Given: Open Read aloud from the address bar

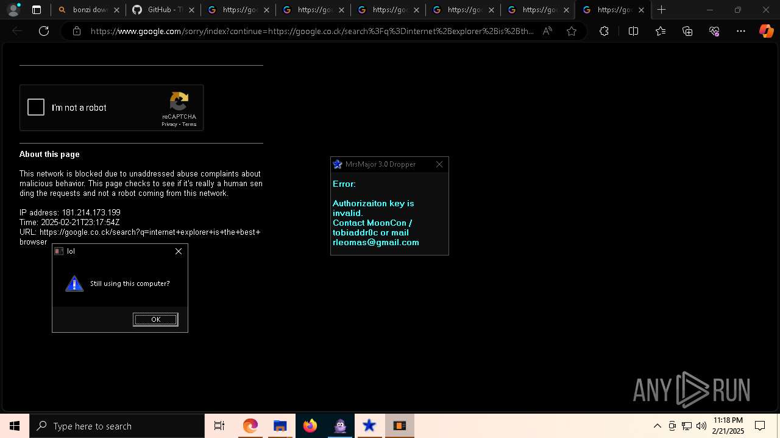Looking at the screenshot, I should pyautogui.click(x=547, y=31).
